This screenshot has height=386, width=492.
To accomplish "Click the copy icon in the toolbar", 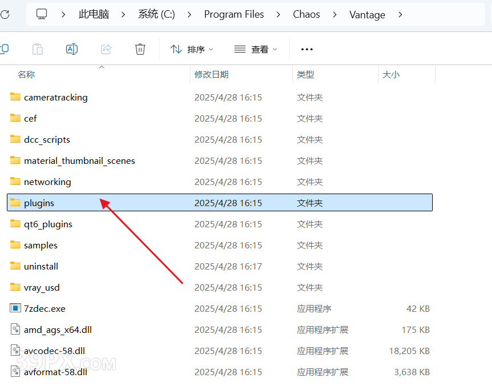I will click(5, 49).
